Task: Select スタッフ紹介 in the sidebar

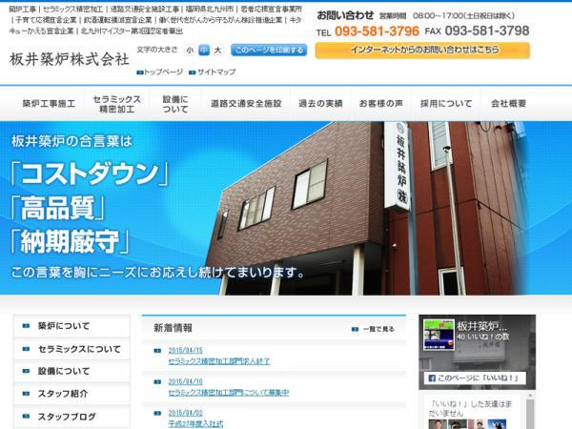Action: 71,394
